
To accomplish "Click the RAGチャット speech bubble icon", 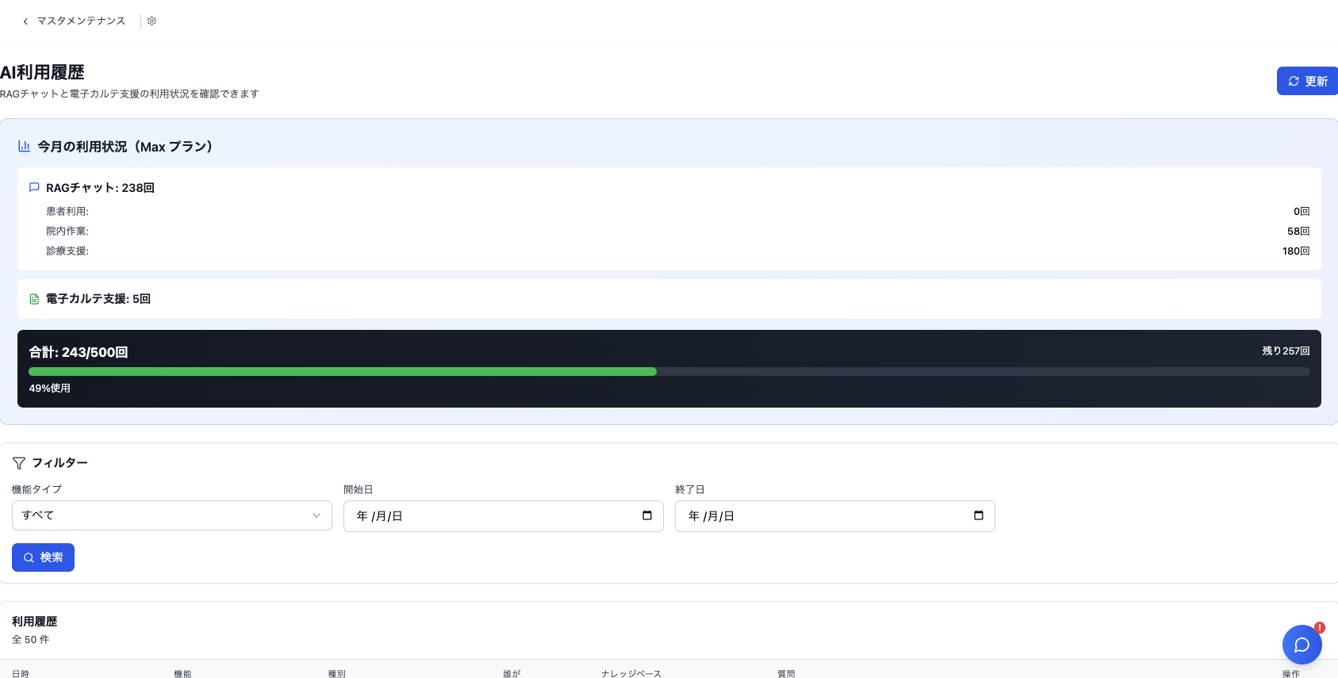I will pos(34,188).
